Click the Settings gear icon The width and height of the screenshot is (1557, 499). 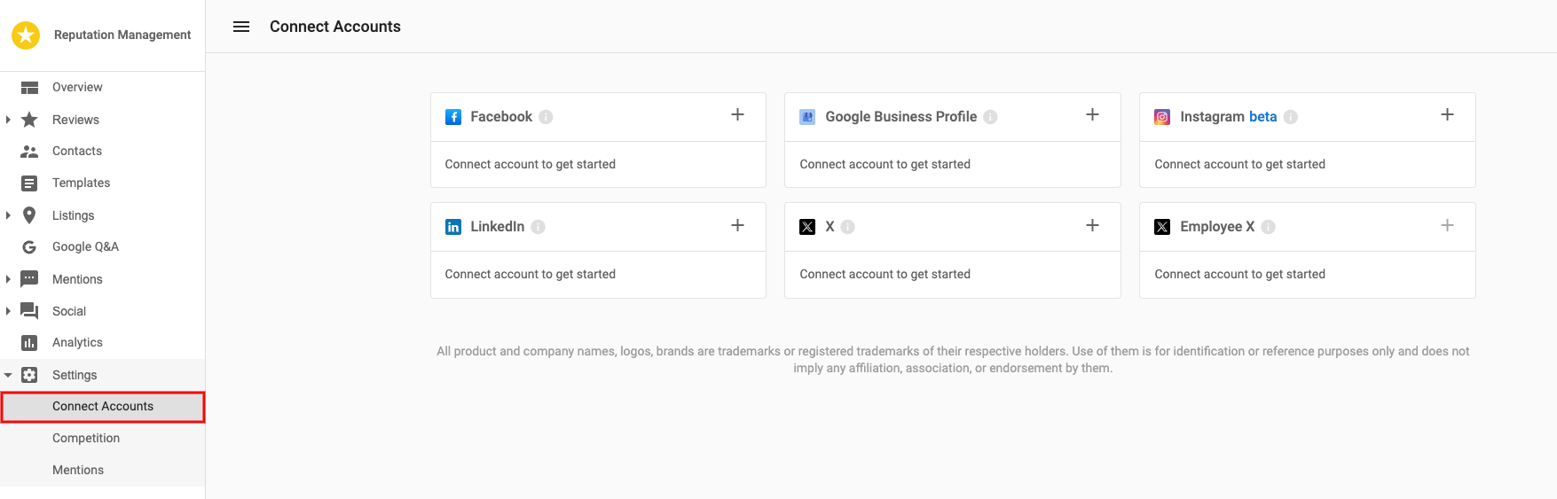click(x=29, y=375)
